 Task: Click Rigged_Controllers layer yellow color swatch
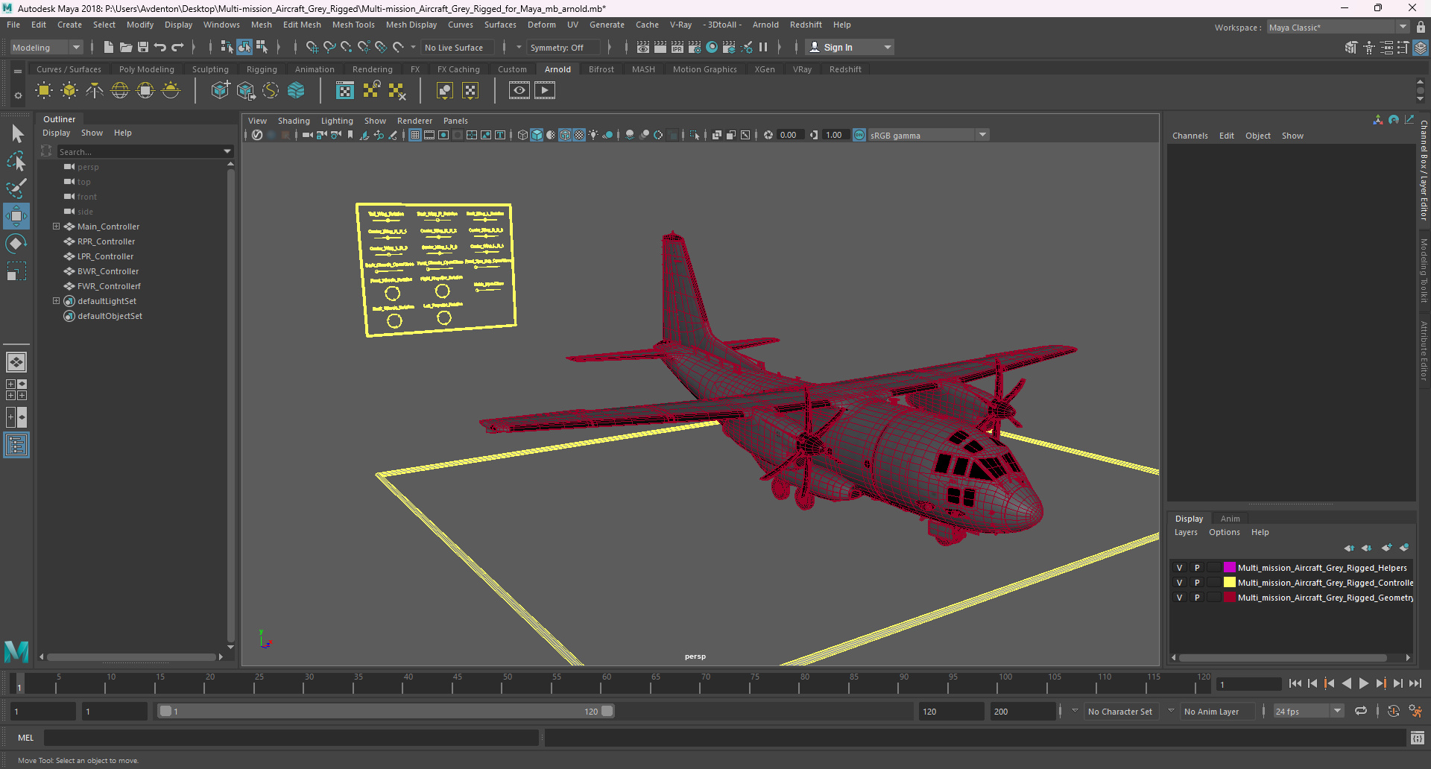1229,583
